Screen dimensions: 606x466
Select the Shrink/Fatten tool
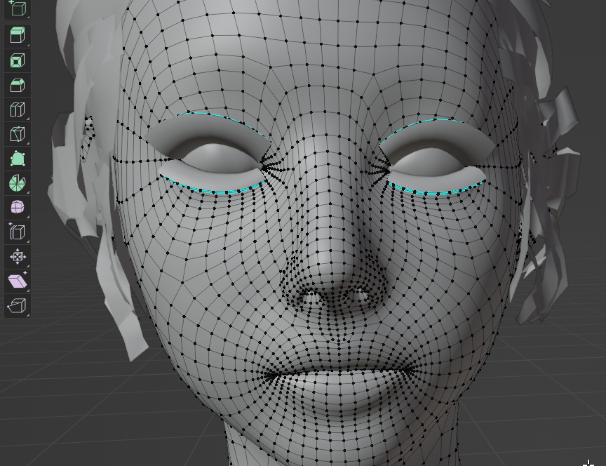[18, 256]
